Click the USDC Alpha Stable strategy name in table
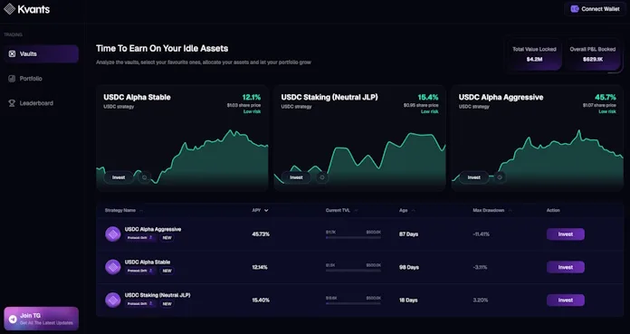 pyautogui.click(x=147, y=262)
